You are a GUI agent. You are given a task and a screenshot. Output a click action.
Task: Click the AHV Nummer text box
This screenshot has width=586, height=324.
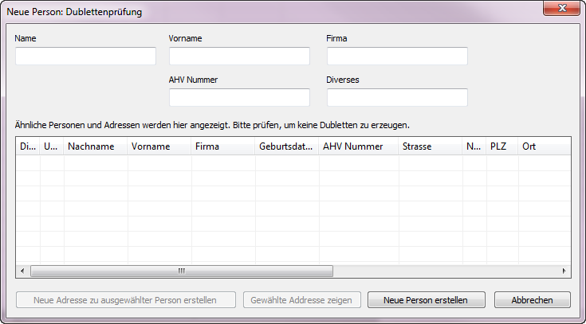pyautogui.click(x=239, y=97)
